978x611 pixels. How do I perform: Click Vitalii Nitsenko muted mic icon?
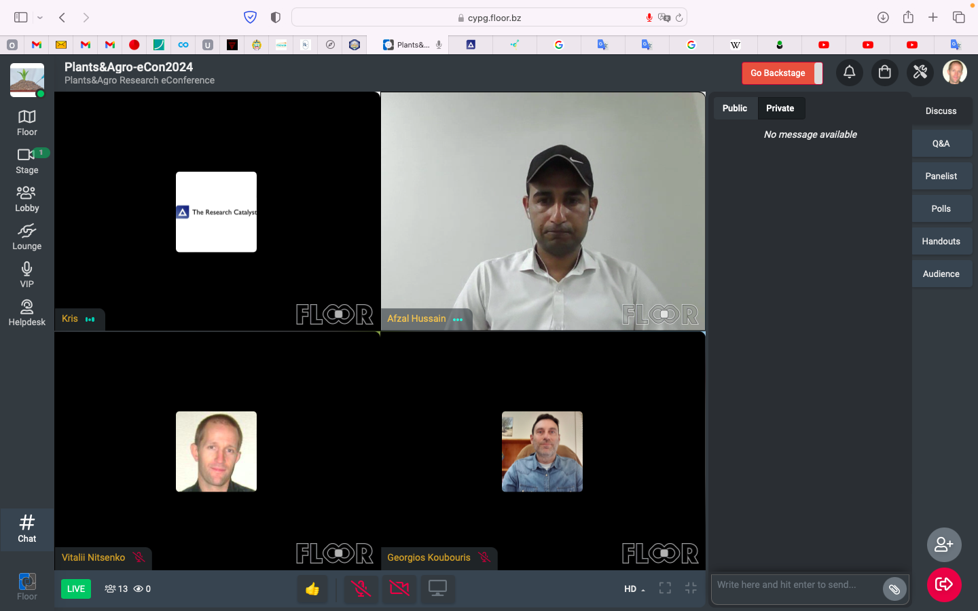point(139,557)
